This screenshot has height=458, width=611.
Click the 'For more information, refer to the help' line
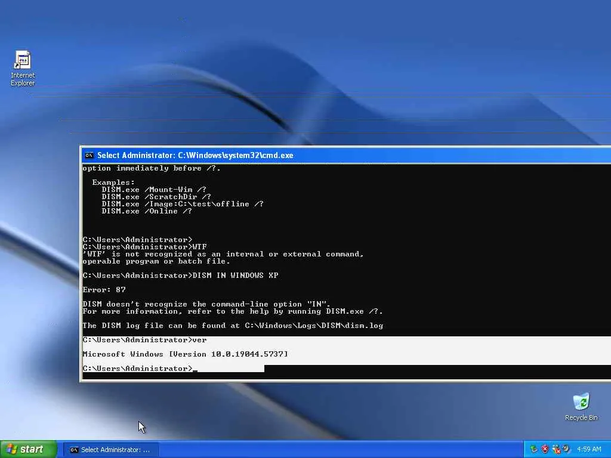(233, 311)
